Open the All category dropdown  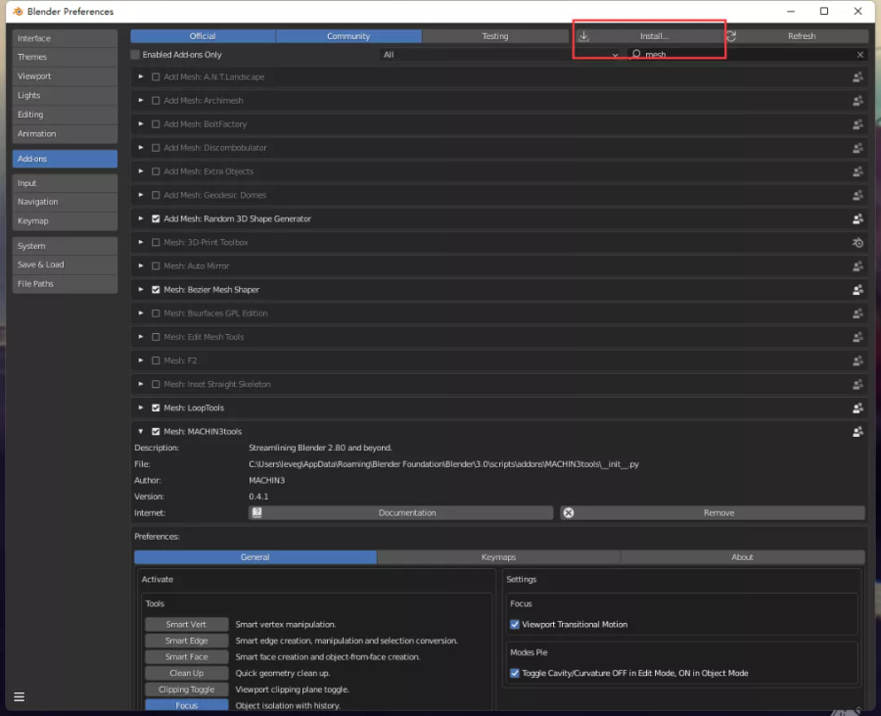point(501,55)
